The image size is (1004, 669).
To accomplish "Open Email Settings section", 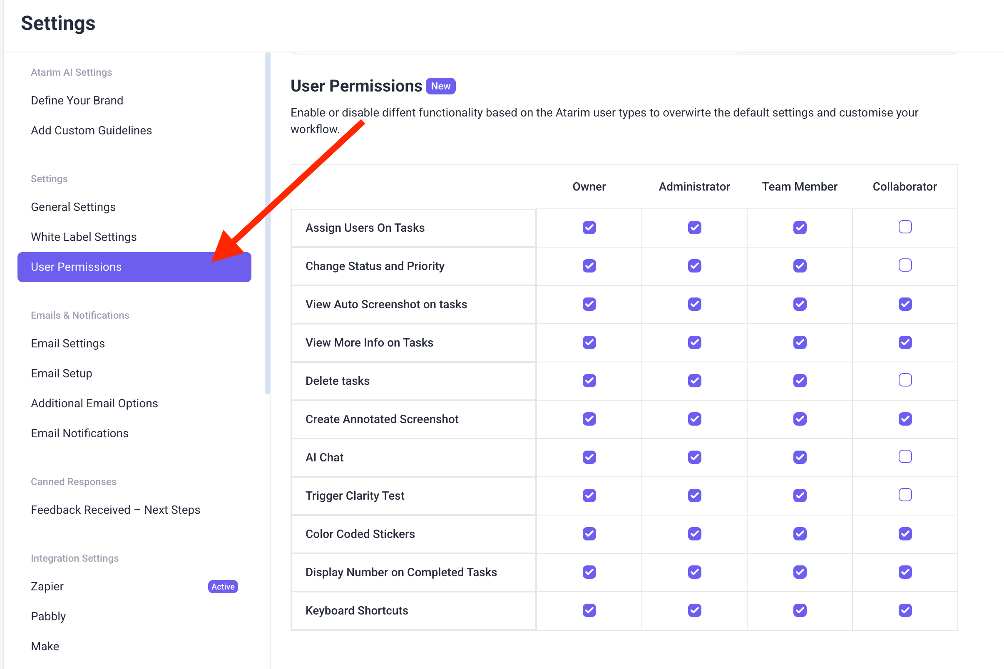I will coord(67,344).
